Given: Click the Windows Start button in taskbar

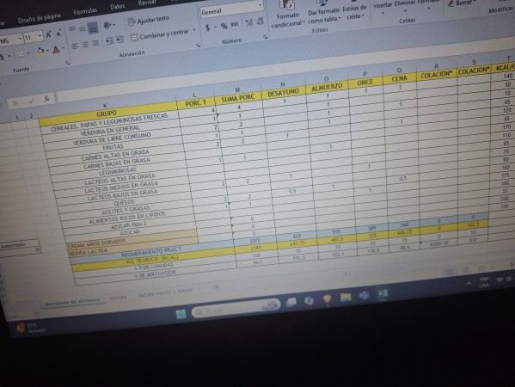Looking at the screenshot, I should click(181, 314).
